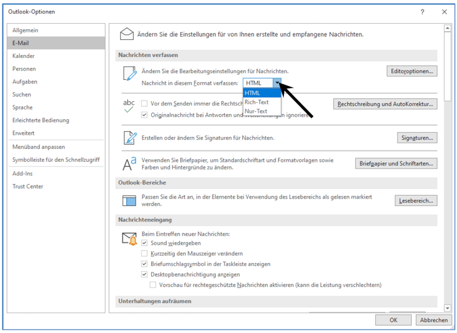The image size is (457, 333).
Task: Toggle ignore original message on replies checkbox
Action: [x=144, y=115]
